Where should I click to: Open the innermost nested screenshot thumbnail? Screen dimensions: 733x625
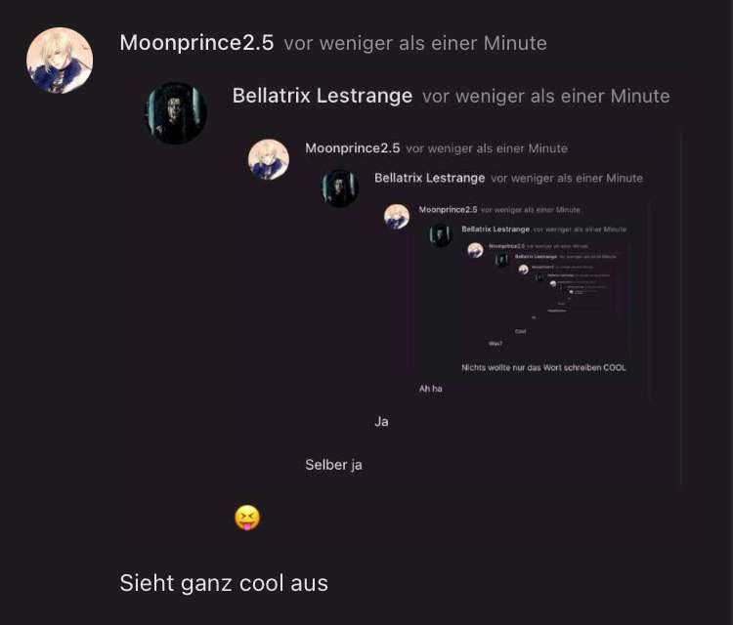(x=543, y=299)
